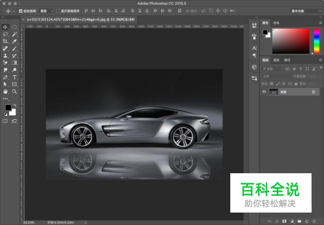Hide the 背景 layer with eye icon
The height and width of the screenshot is (225, 324).
coord(264,92)
